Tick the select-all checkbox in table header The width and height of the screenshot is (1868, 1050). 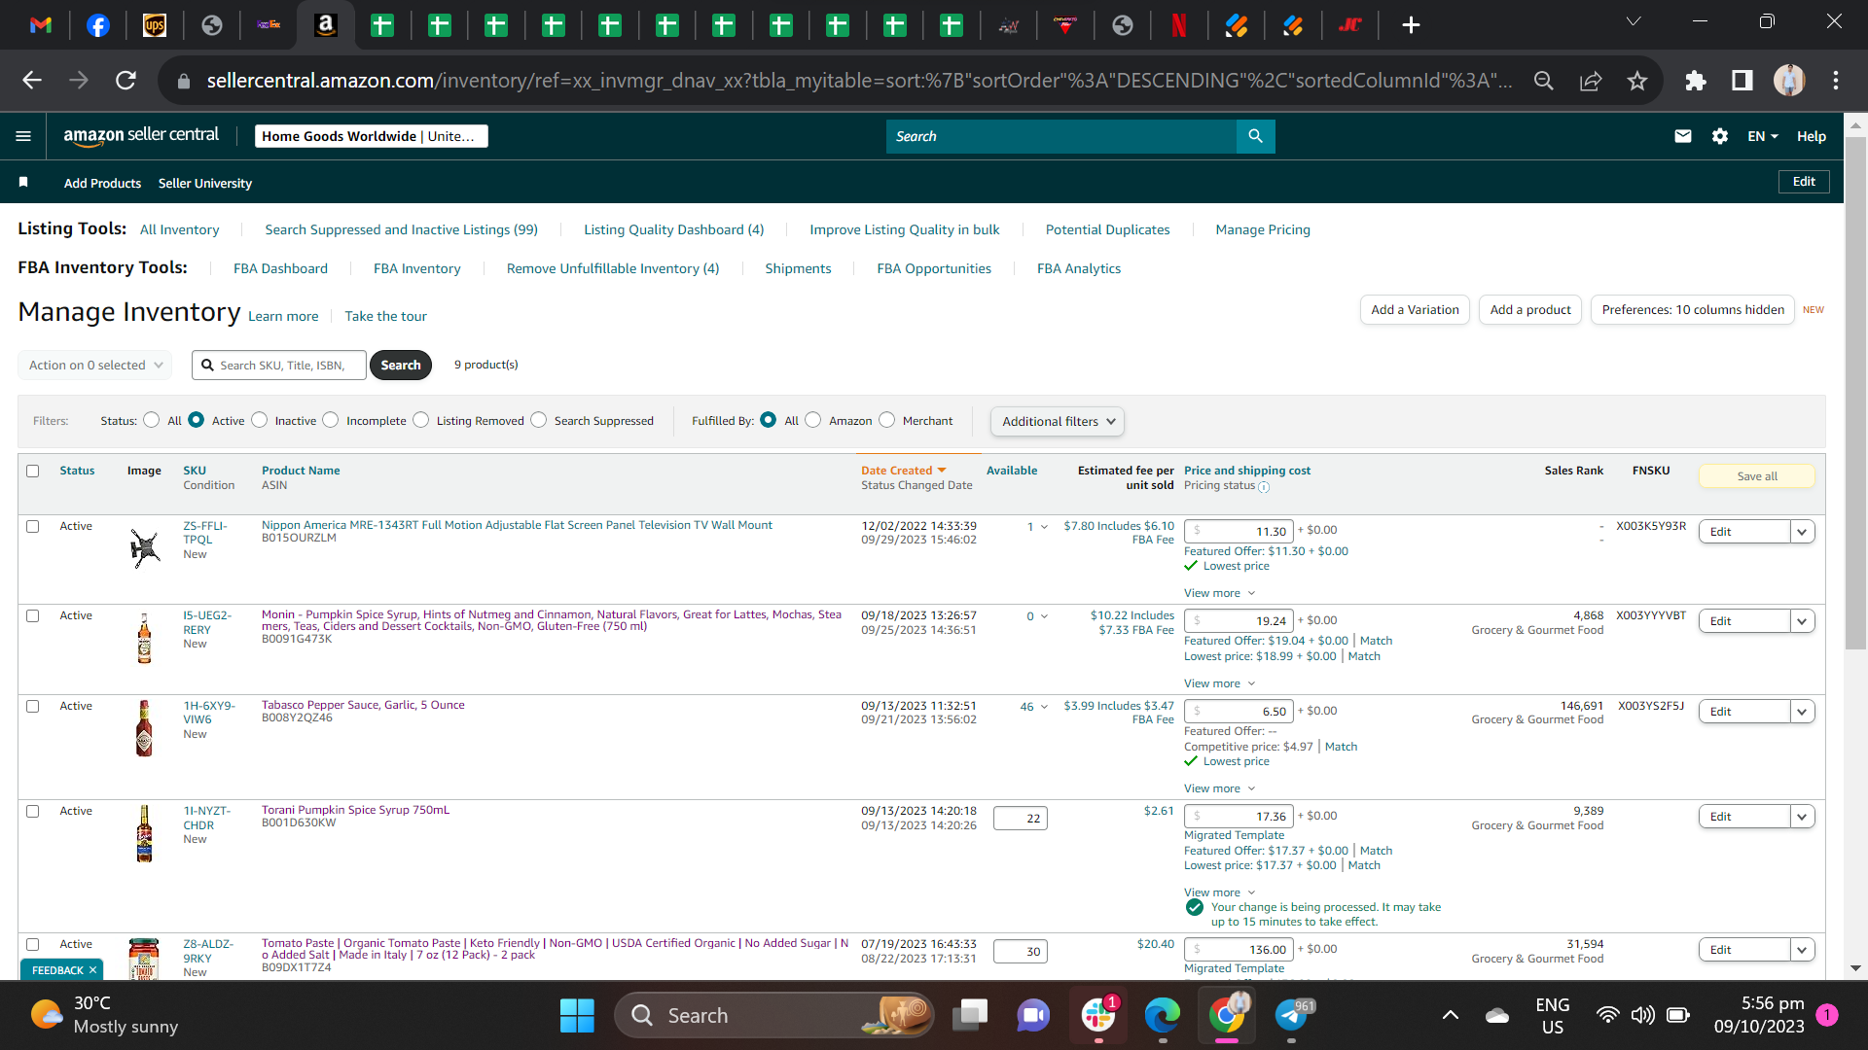pos(33,472)
